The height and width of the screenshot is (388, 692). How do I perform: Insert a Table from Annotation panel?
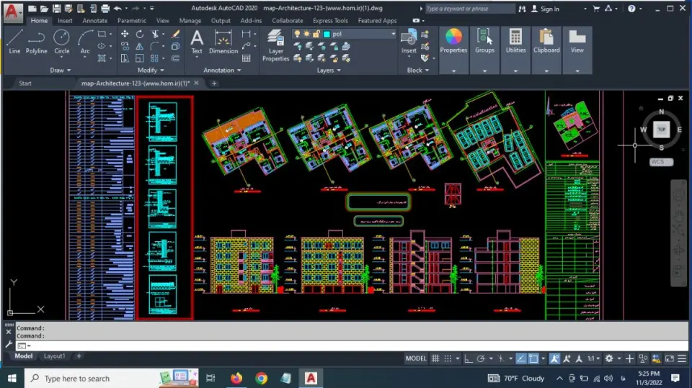click(x=247, y=58)
